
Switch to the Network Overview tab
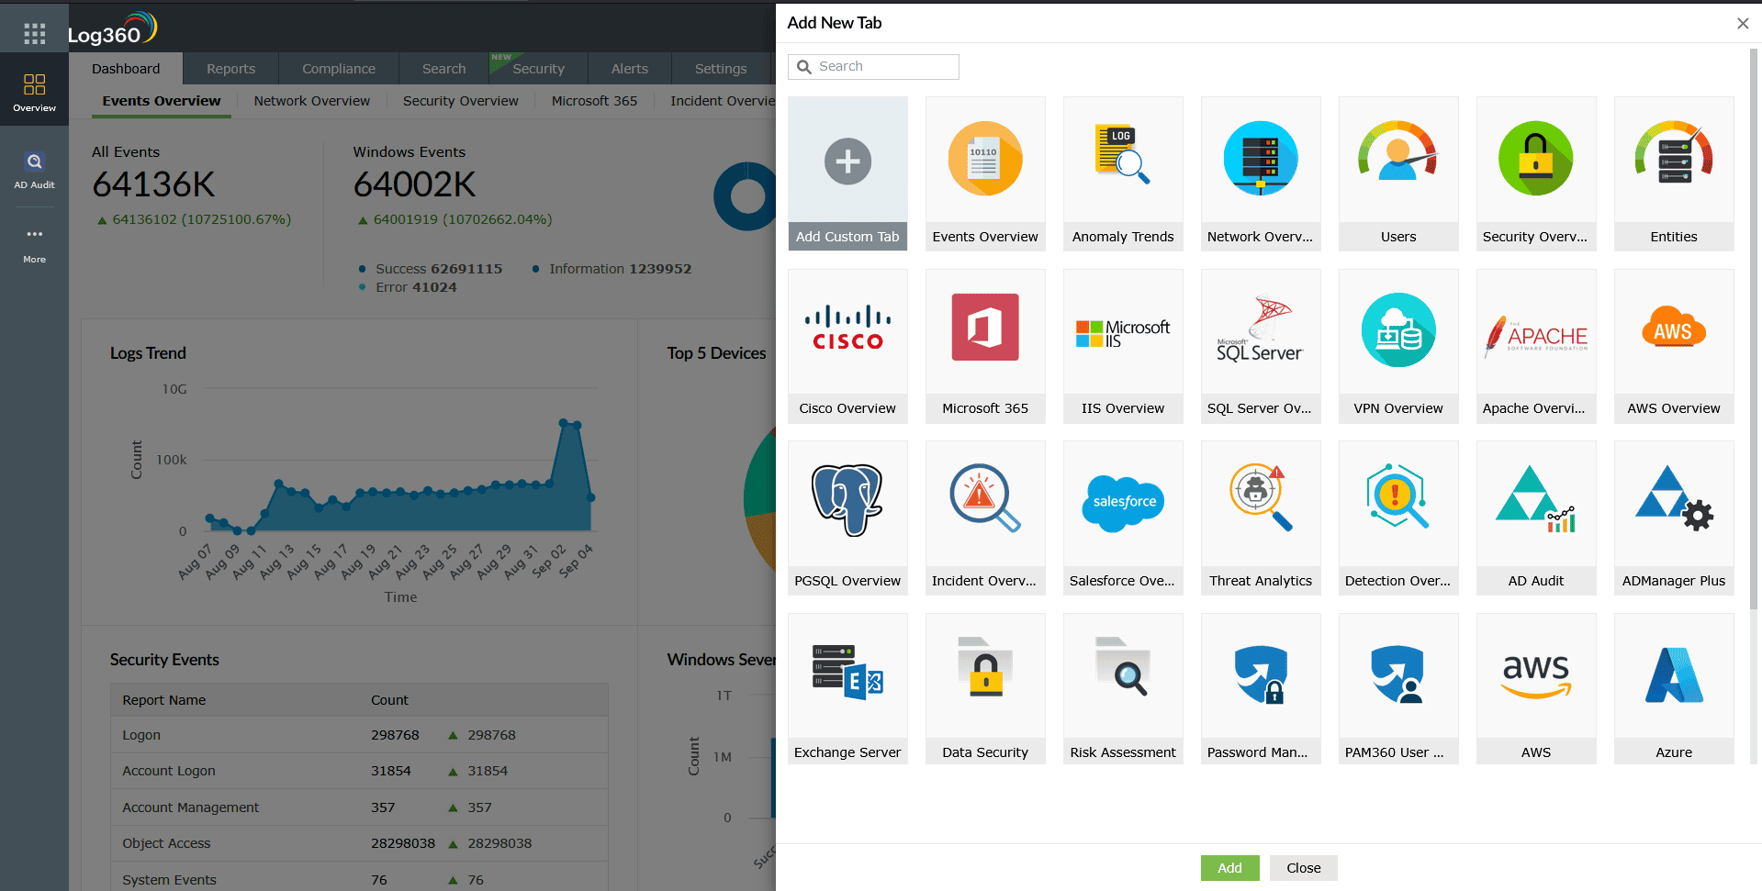311,101
